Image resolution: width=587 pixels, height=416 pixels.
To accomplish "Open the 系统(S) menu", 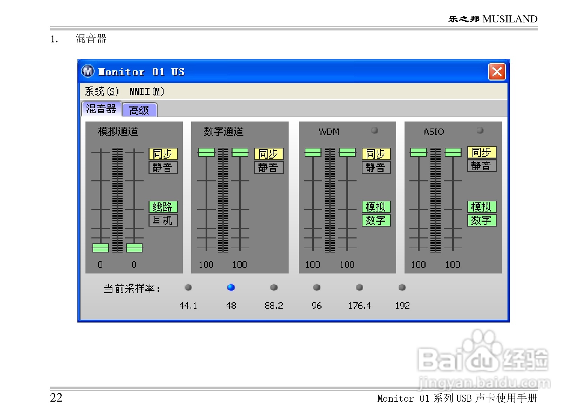I will pyautogui.click(x=102, y=92).
